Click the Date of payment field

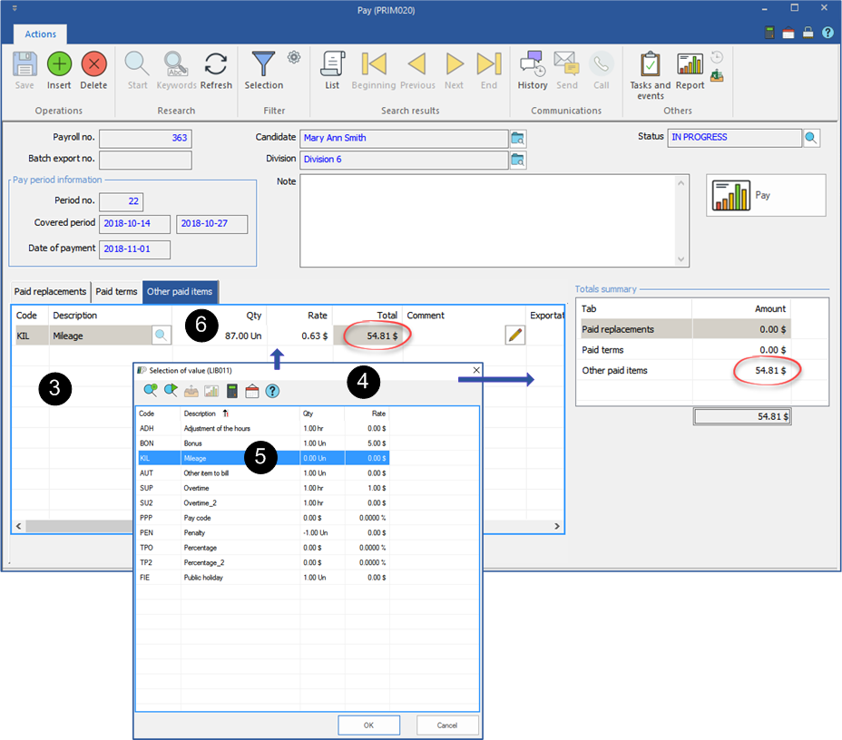coord(135,249)
